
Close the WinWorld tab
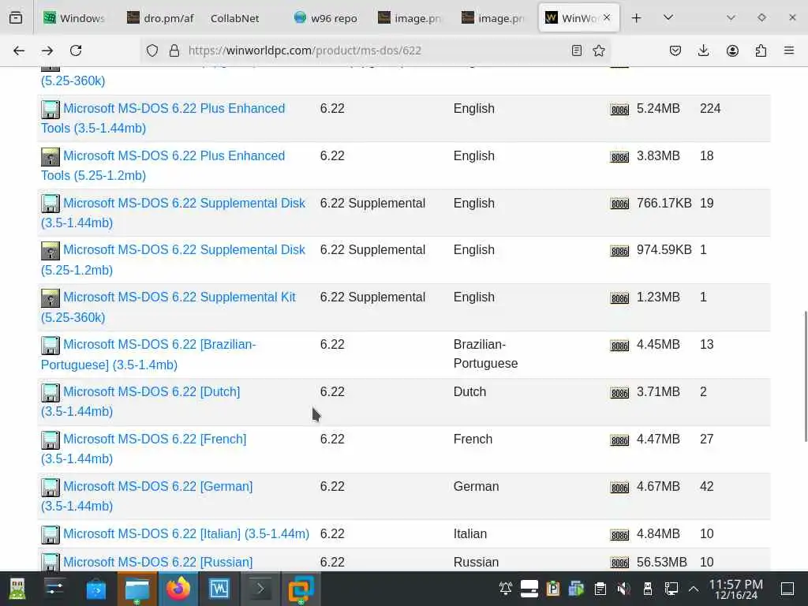pos(607,17)
